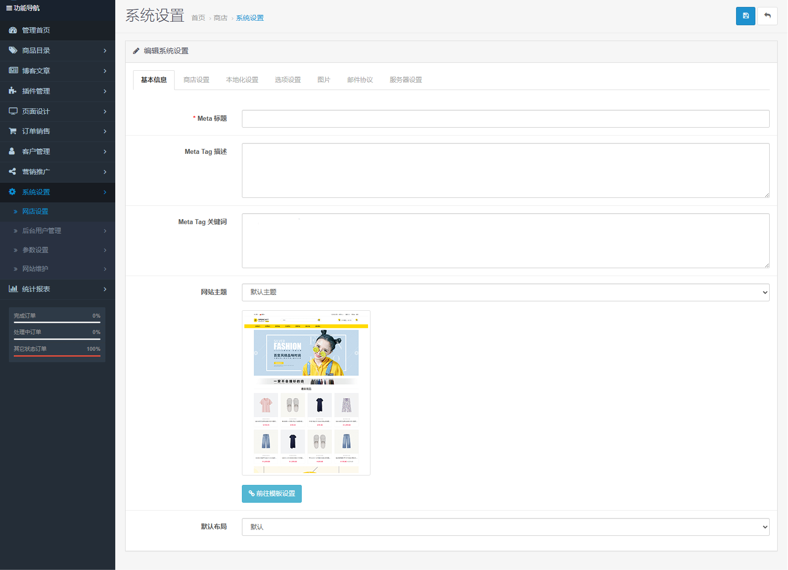Click the 首页 breadcrumb link
The width and height of the screenshot is (788, 570).
point(198,18)
